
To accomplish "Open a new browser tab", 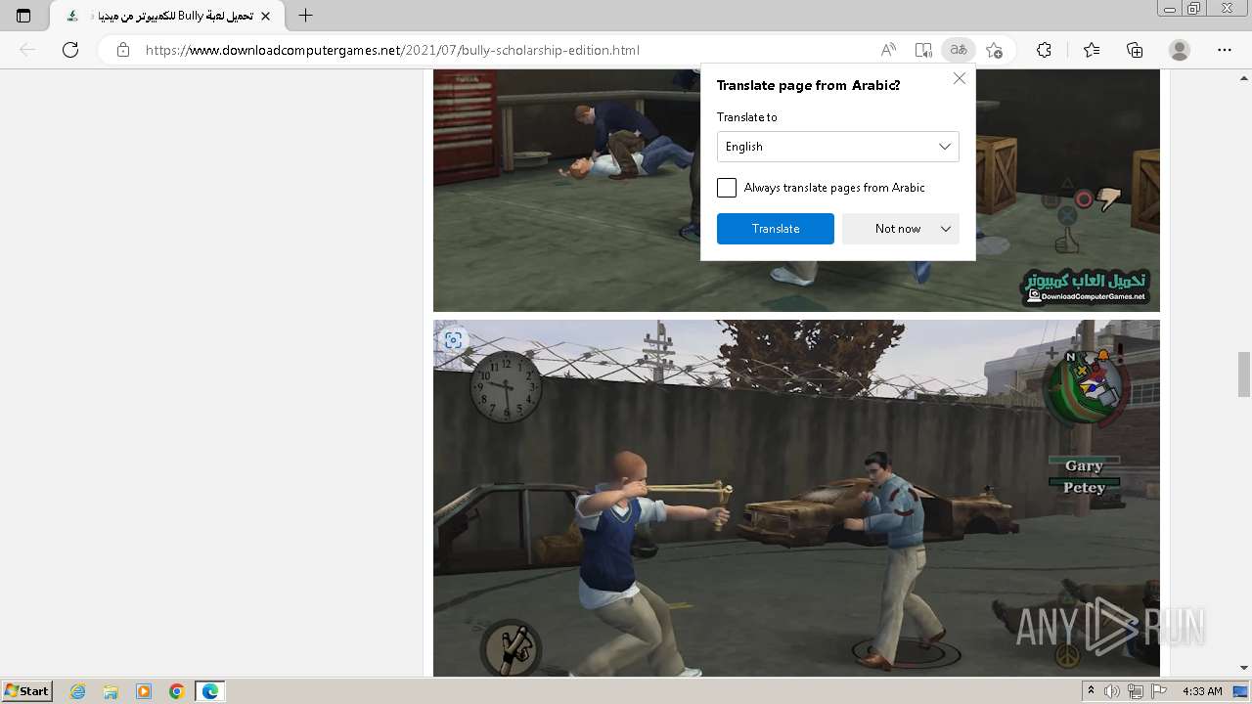I will pyautogui.click(x=306, y=16).
